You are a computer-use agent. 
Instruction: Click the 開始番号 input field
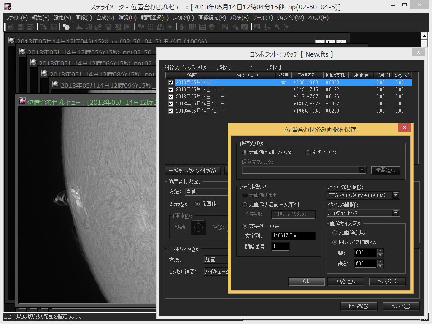point(280,246)
